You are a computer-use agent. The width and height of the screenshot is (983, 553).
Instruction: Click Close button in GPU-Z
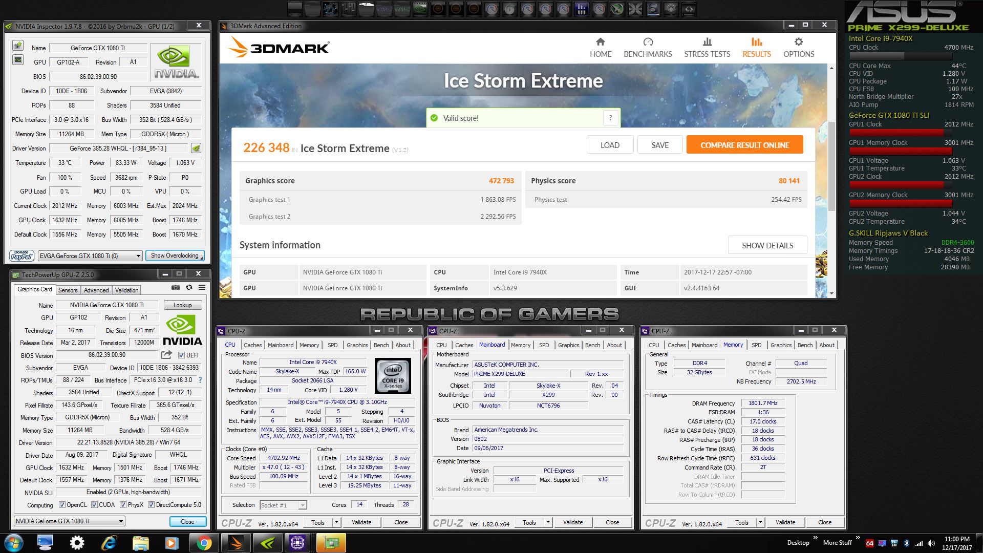187,521
